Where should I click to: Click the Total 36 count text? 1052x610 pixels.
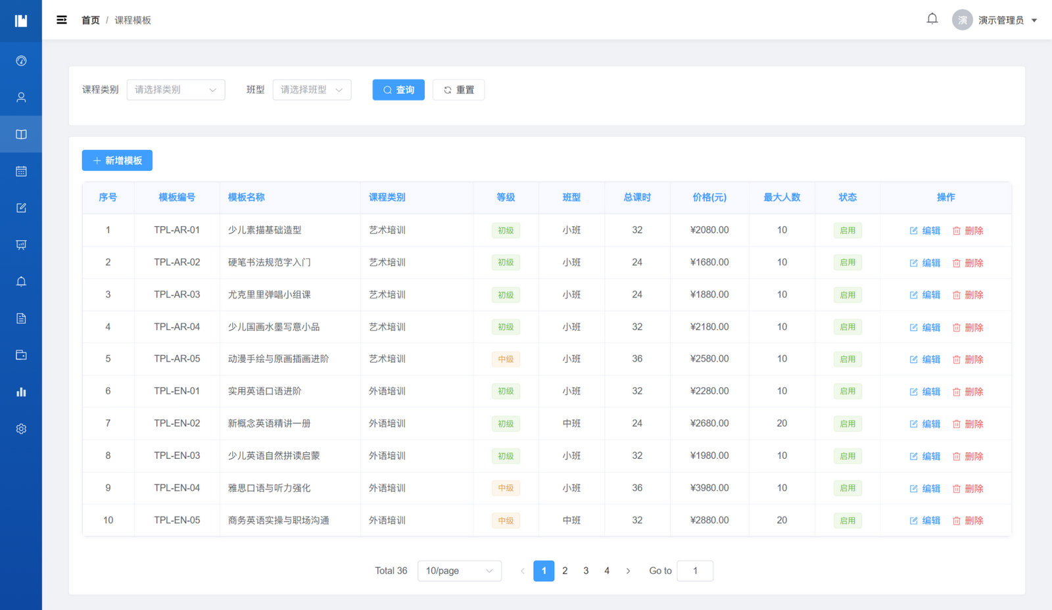[x=391, y=571]
